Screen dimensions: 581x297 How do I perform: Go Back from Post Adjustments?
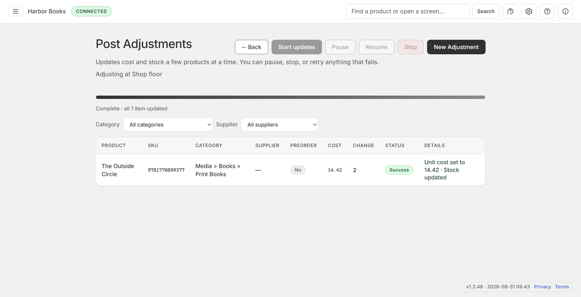pos(252,47)
